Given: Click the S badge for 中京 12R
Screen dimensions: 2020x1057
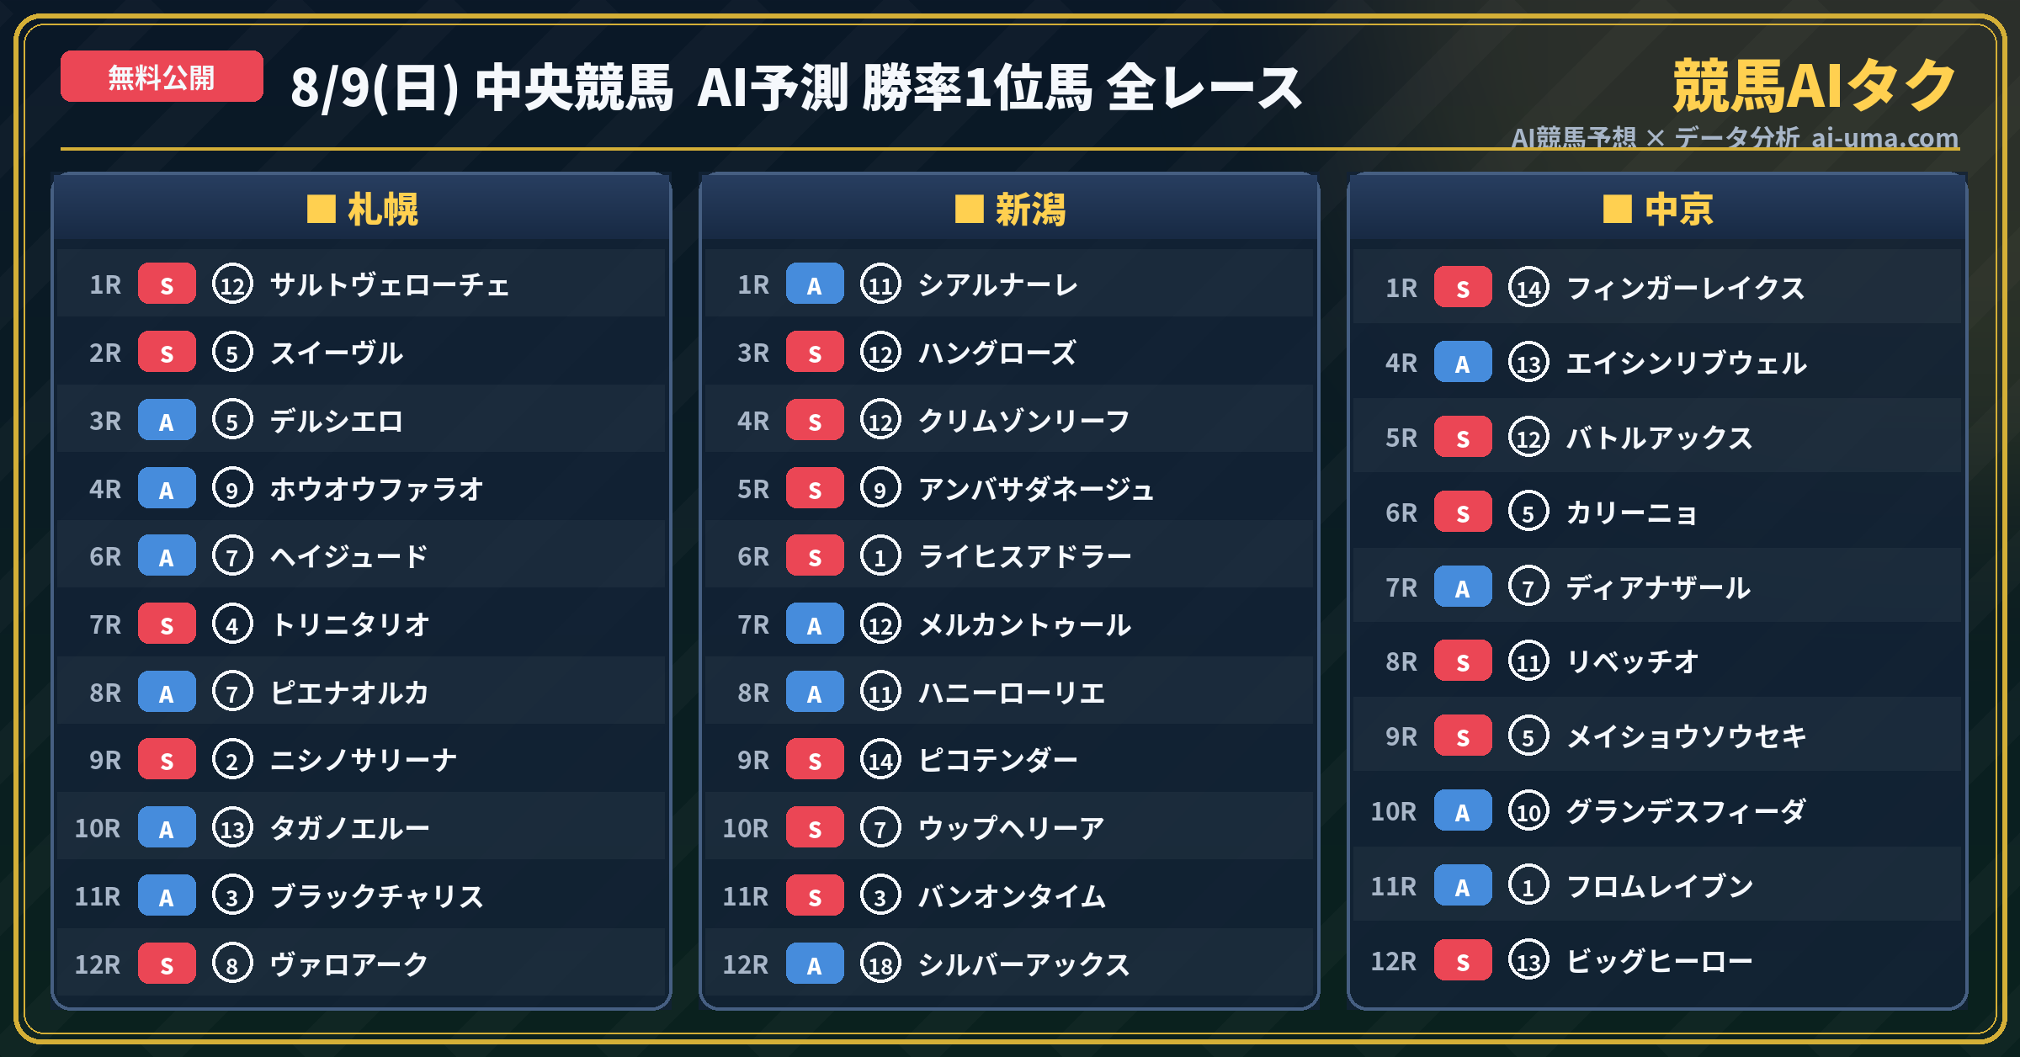Looking at the screenshot, I should 1463,960.
